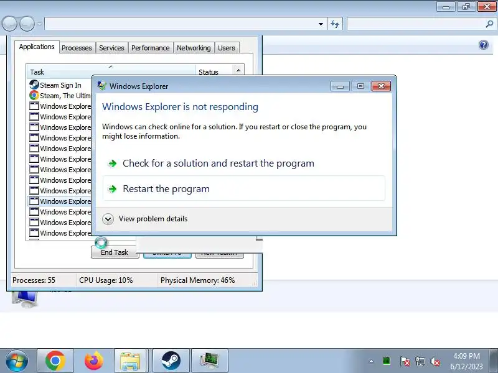Screen dimensions: 498x373
Task: Sort tasks by the Status column header
Action: click(214, 71)
